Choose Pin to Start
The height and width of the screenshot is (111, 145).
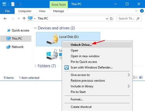(x=97, y=92)
